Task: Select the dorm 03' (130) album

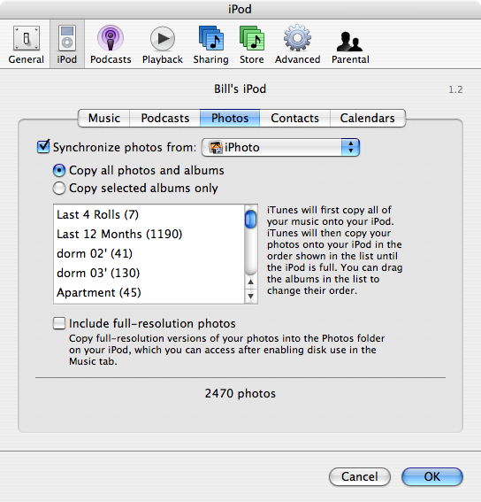Action: coord(149,273)
